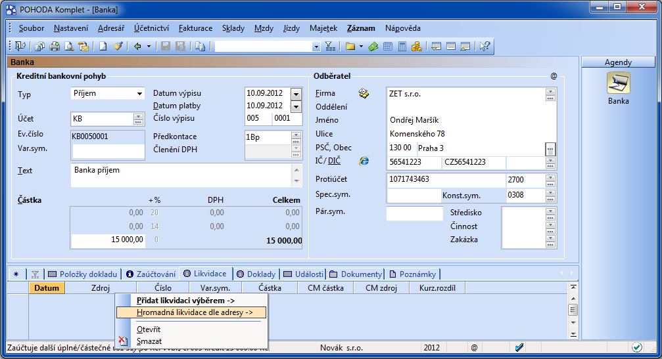The image size is (662, 359).
Task: Open the Banka agenda icon in Agendy panel
Action: click(619, 83)
